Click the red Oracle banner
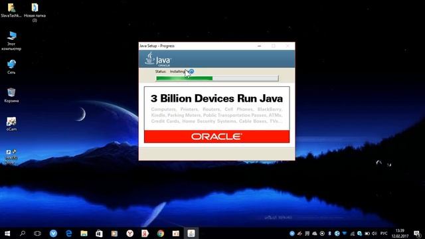The width and height of the screenshot is (425, 239). (x=216, y=136)
